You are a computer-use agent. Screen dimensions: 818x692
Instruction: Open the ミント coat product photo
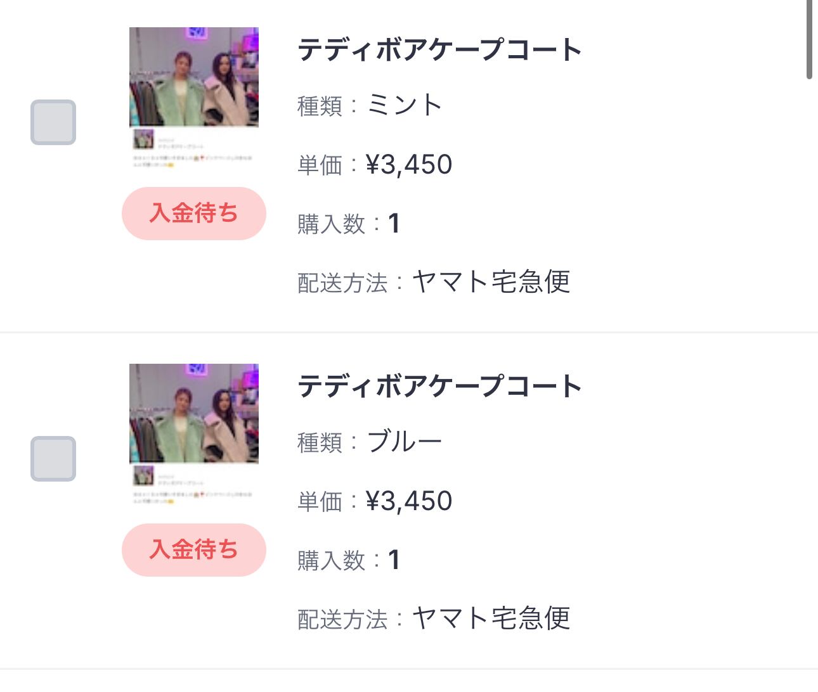194,77
